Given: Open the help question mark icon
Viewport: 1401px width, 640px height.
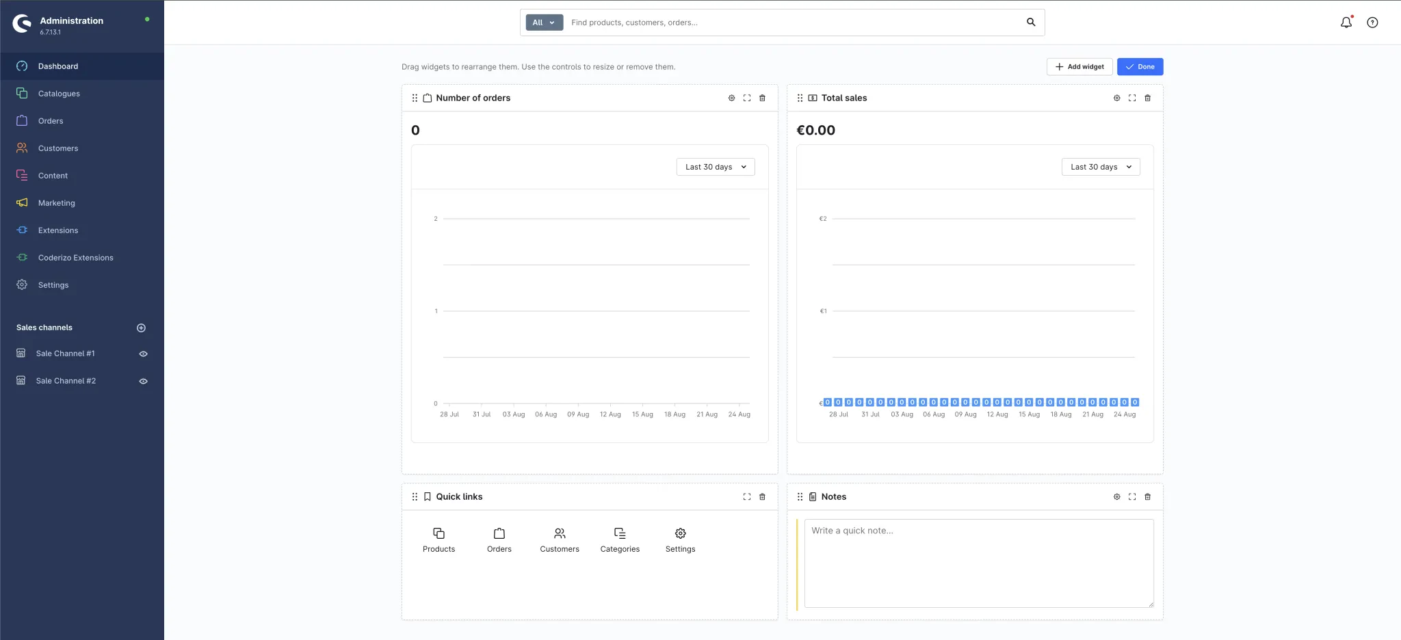Looking at the screenshot, I should click(1372, 23).
